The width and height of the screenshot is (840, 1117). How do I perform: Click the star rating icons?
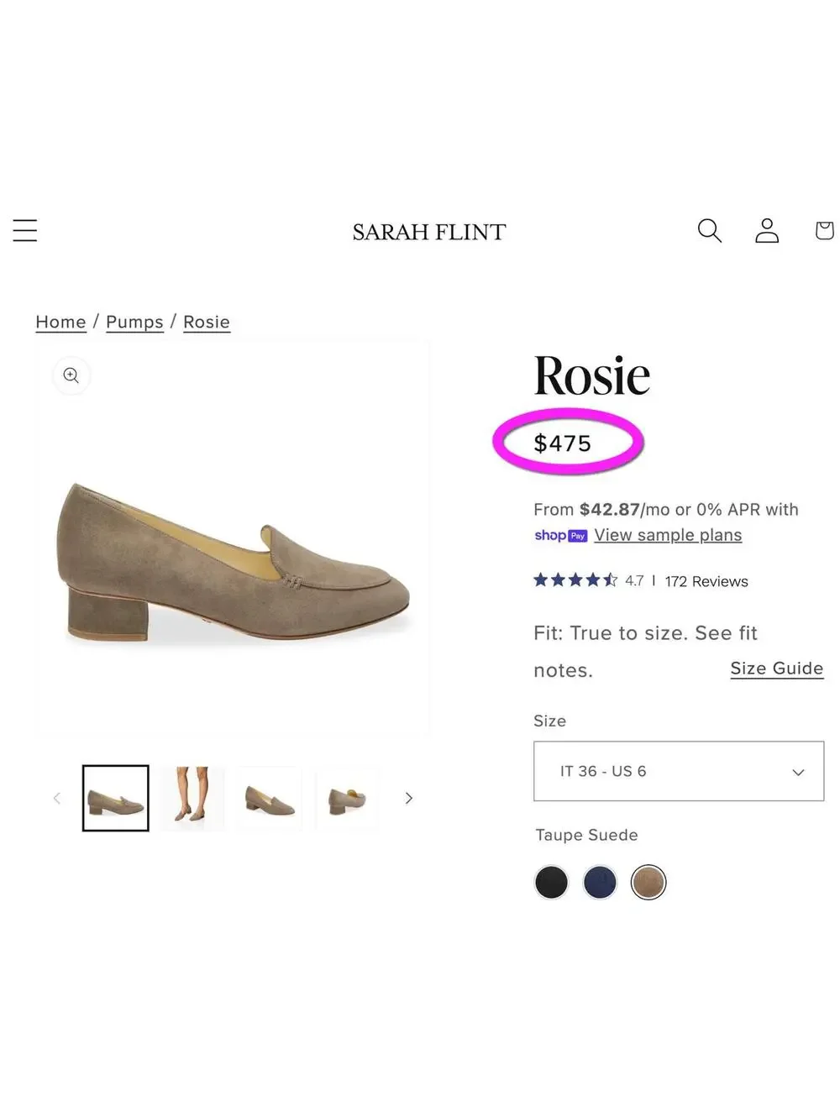[575, 580]
